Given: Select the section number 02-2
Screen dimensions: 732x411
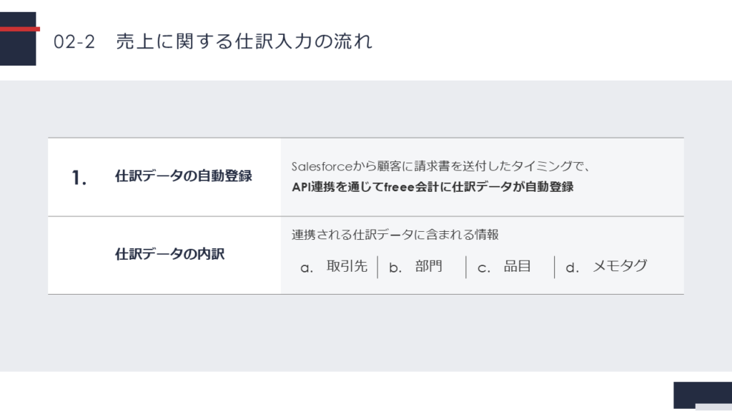Looking at the screenshot, I should tap(74, 42).
